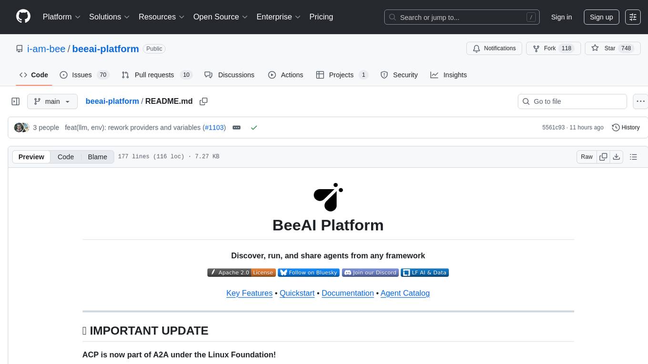Open the appearance settings icon
The height and width of the screenshot is (364, 648).
633,17
